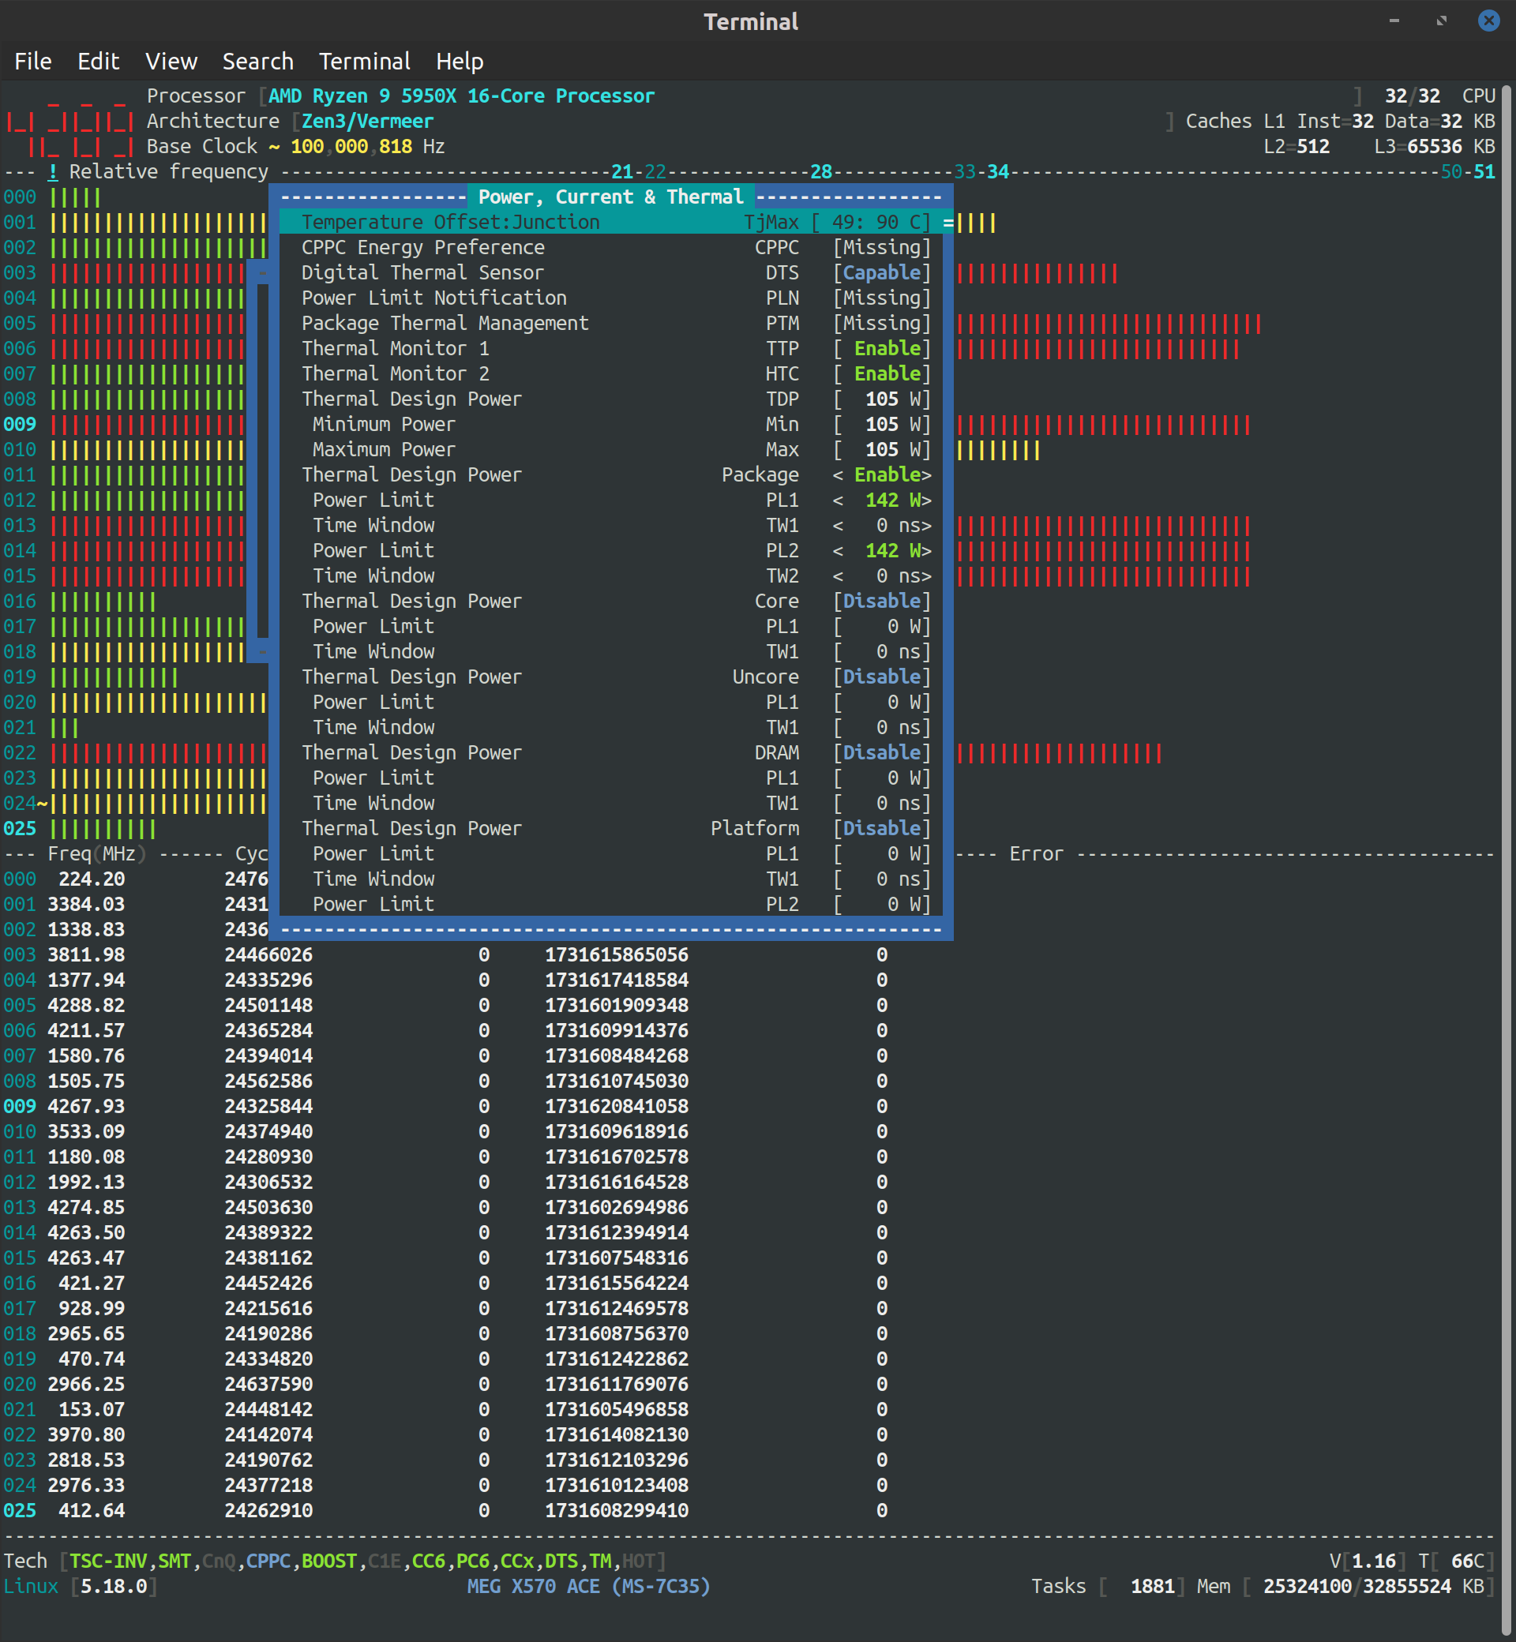
Task: Click CPU 010 yellow frequency bar
Action: [x=997, y=450]
